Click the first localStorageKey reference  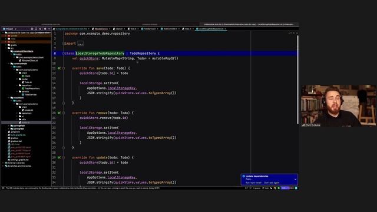pyautogui.click(x=122, y=88)
